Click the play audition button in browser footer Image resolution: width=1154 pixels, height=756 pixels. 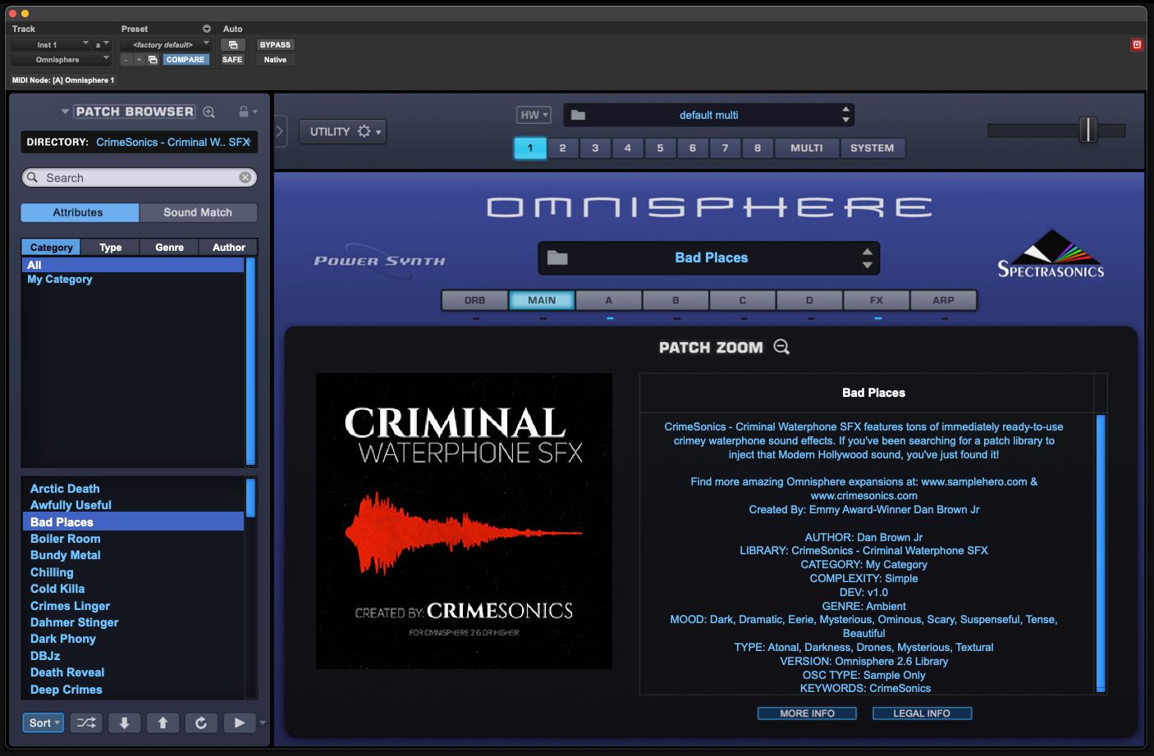coord(239,722)
